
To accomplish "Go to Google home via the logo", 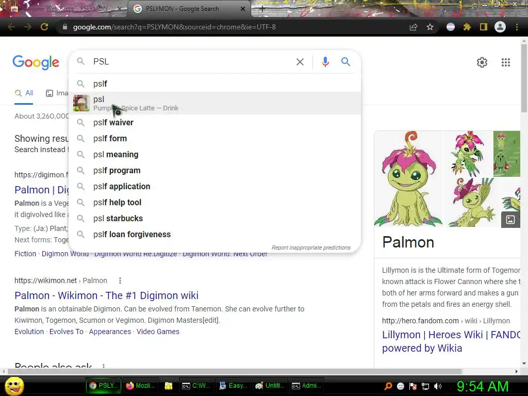I will (36, 62).
